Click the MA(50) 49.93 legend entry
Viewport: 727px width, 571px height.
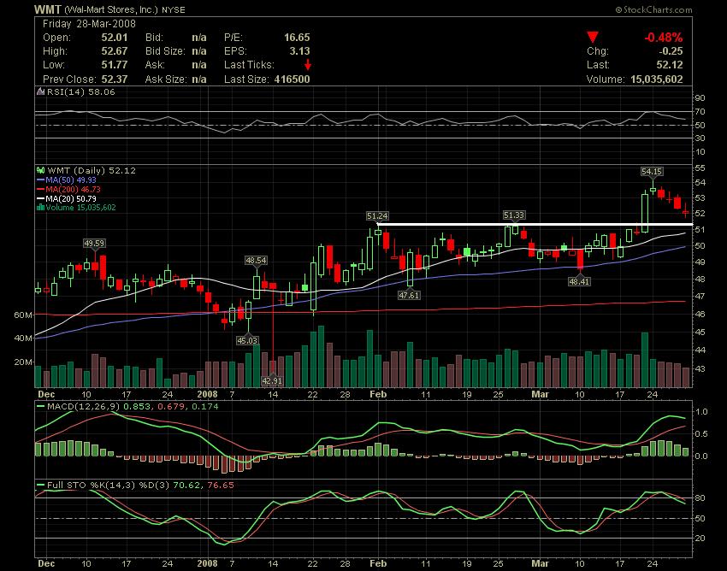point(67,180)
